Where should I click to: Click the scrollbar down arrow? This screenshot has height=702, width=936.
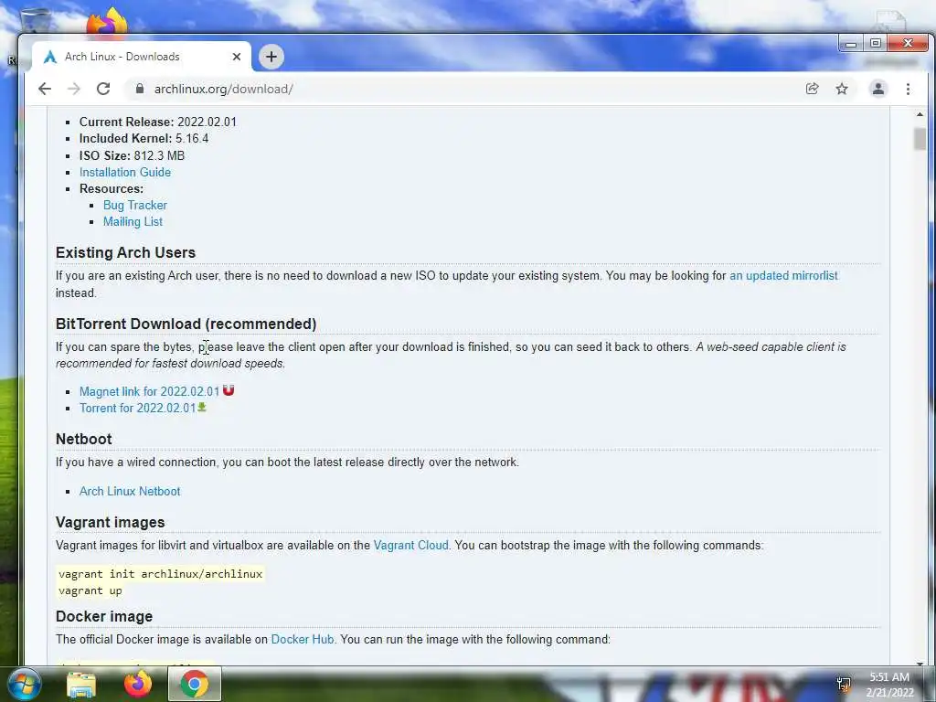coord(920,663)
